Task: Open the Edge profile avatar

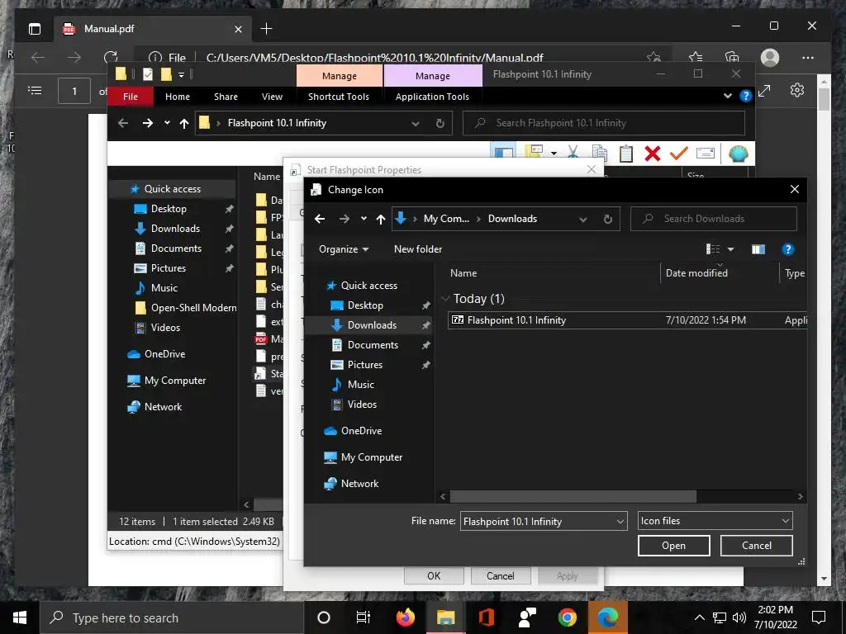Action: click(x=770, y=57)
